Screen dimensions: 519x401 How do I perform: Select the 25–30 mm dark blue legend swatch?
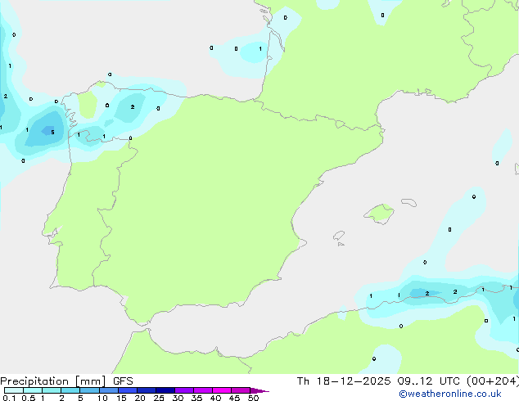pos(165,390)
